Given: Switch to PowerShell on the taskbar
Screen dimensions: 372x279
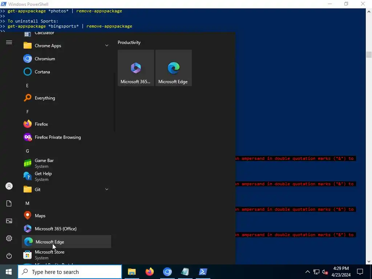Looking at the screenshot, I should point(203,272).
